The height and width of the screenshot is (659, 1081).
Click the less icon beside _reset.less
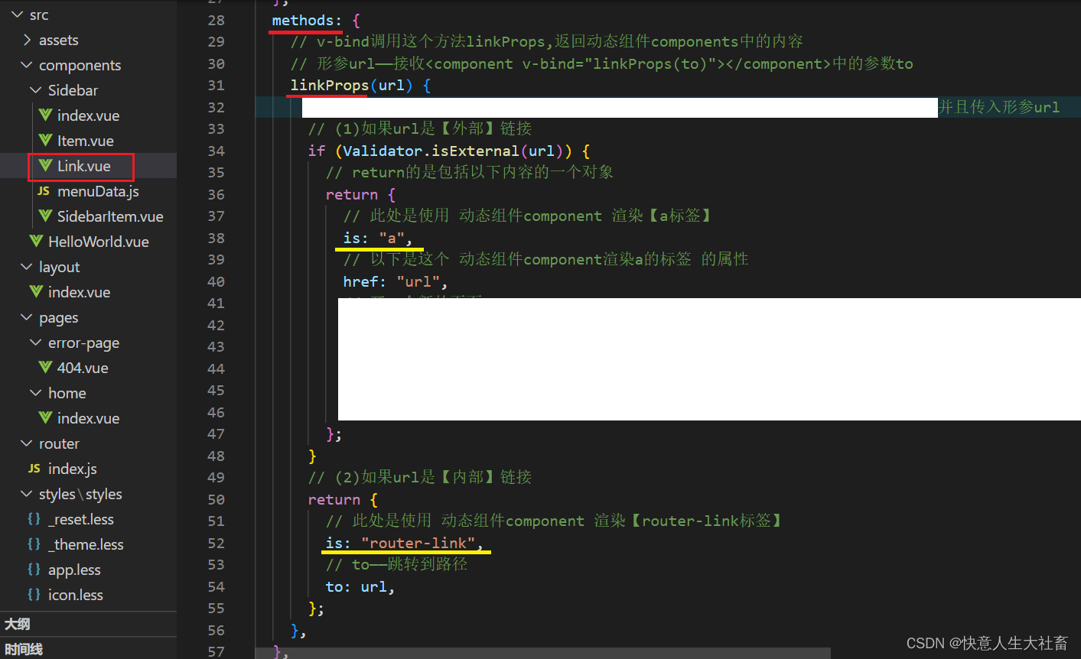[34, 519]
